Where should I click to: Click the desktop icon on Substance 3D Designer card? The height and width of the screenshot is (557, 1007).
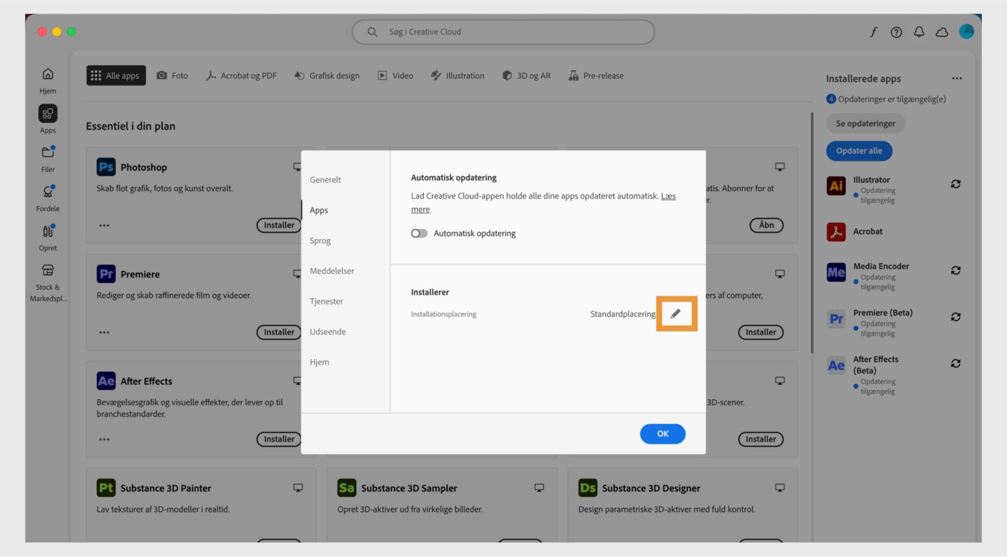[780, 488]
